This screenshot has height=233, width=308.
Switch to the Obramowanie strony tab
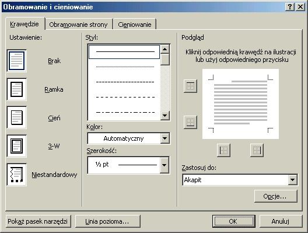click(x=78, y=25)
